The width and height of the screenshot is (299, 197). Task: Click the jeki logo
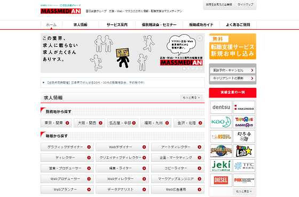(221, 166)
